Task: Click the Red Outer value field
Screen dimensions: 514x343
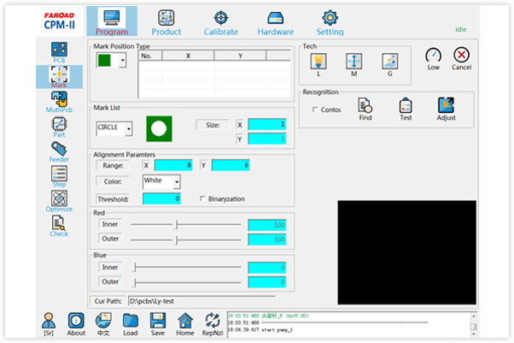Action: (x=267, y=240)
